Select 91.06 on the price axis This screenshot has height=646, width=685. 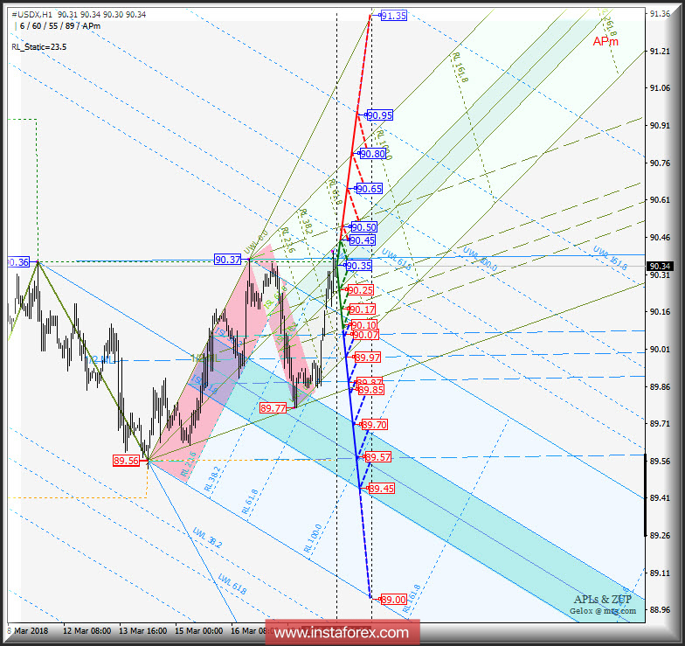pyautogui.click(x=660, y=88)
